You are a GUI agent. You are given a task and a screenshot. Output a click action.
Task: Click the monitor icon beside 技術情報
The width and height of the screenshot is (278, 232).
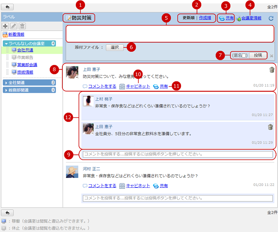(14, 72)
